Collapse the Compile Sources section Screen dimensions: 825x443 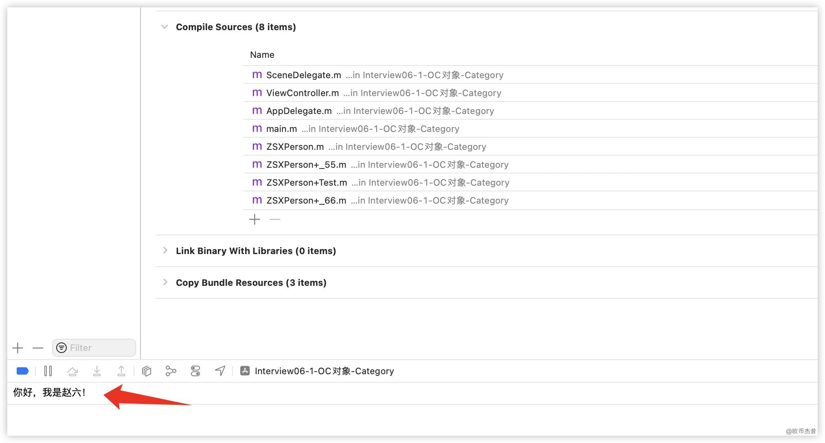(x=165, y=27)
